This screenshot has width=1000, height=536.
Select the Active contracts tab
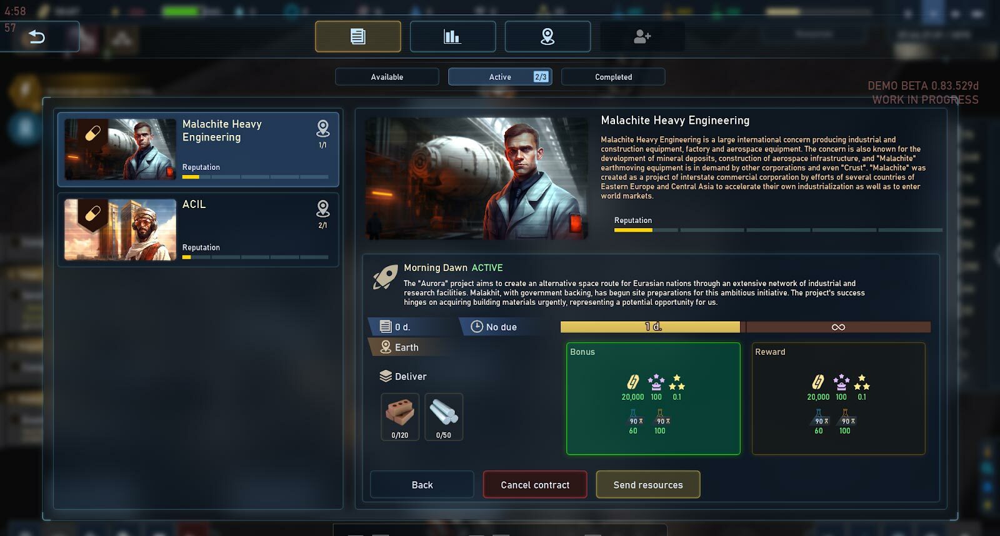(500, 77)
